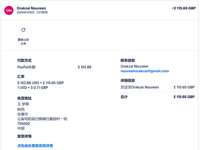Open noureenorakzai@gmail.com email link
This screenshot has width=201, height=150.
coord(145,71)
